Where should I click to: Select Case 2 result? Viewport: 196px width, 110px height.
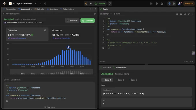click(120, 80)
